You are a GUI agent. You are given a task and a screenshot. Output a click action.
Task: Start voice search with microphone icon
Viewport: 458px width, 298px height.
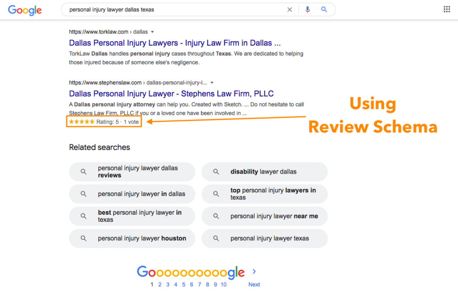click(307, 10)
